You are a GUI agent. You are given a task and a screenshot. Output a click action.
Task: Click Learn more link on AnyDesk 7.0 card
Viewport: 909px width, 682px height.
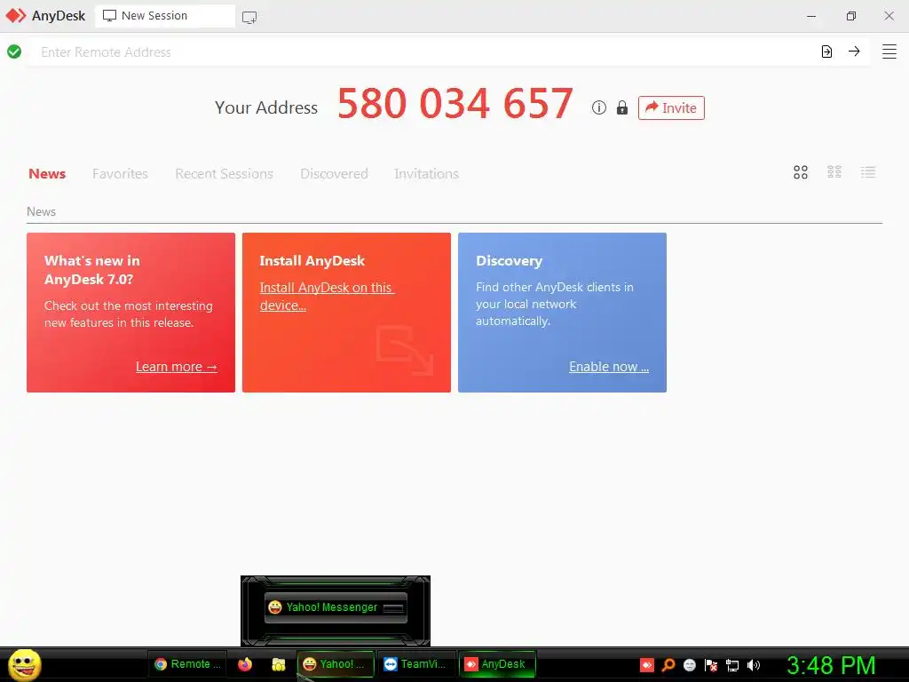pos(177,367)
